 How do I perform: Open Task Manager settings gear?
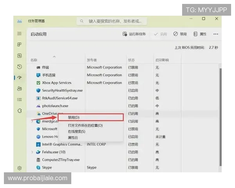pos(20,168)
